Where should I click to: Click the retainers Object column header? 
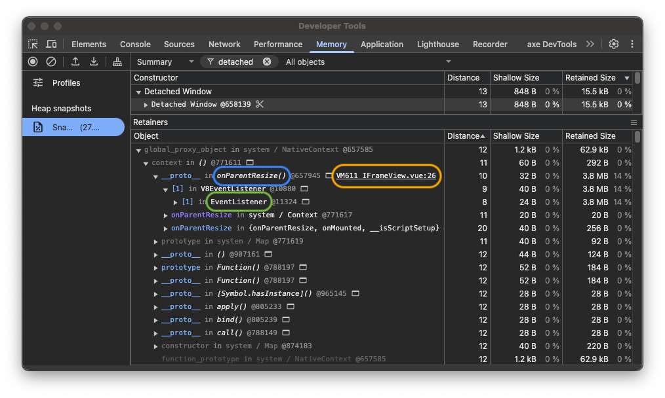tap(287, 136)
